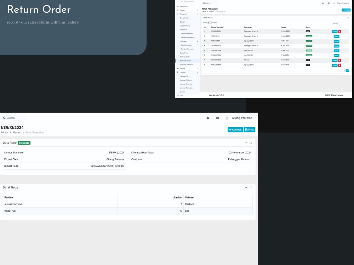Open Tambah Penjualan in the sidebar

pos(187,49)
